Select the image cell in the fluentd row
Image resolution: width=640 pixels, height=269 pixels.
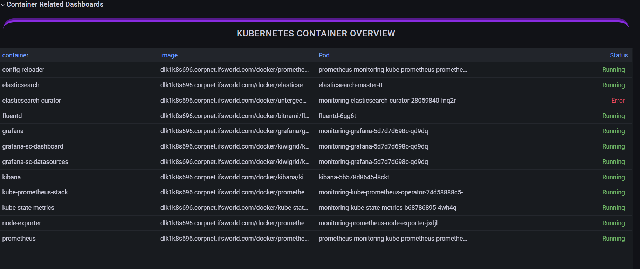point(235,116)
